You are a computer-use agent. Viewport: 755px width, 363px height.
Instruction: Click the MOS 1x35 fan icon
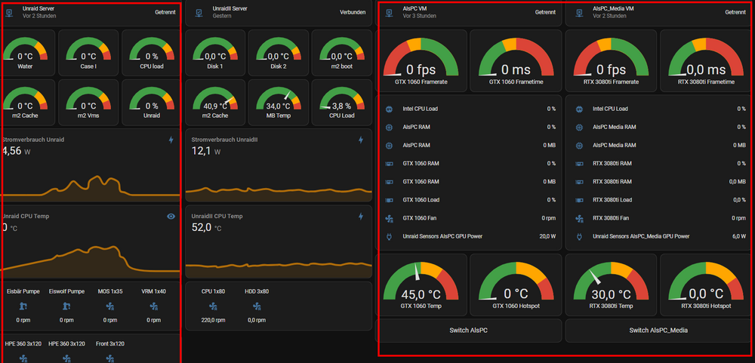(110, 306)
